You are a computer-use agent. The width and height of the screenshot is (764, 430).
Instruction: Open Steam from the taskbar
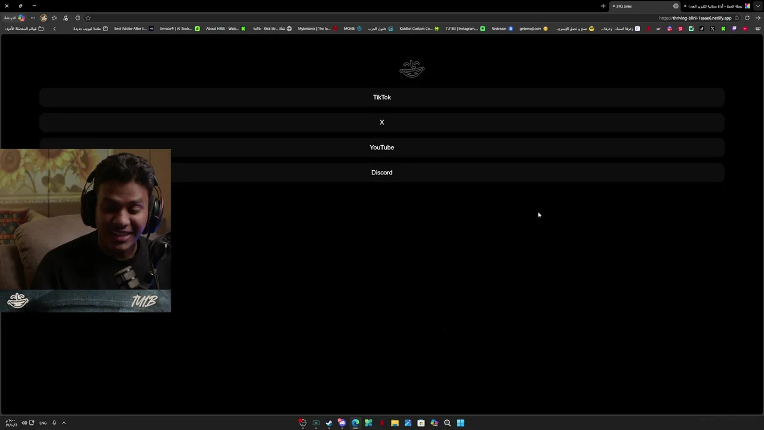(x=329, y=423)
